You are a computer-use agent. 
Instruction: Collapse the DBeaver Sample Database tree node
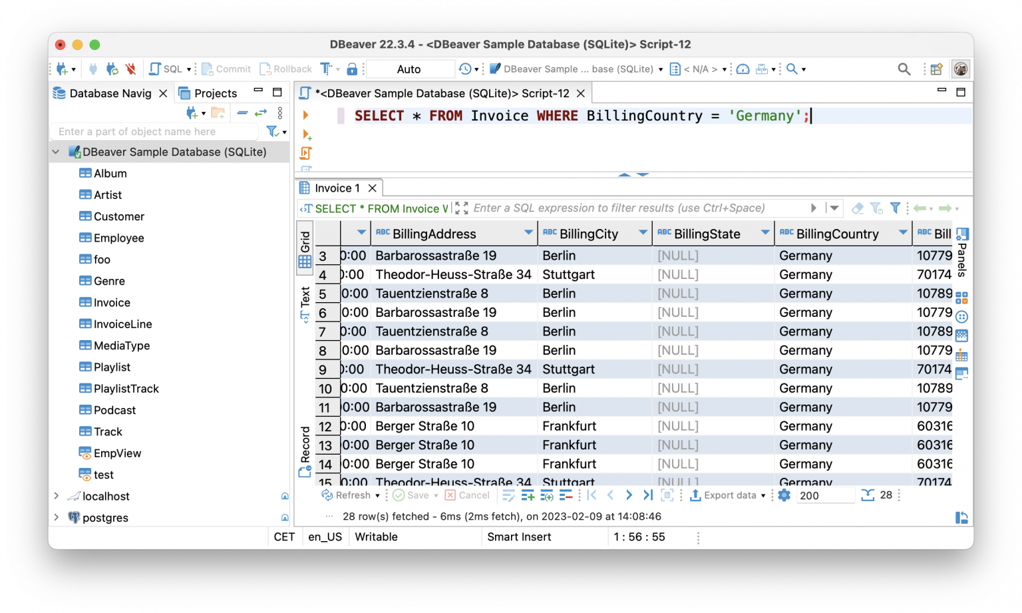coord(56,152)
